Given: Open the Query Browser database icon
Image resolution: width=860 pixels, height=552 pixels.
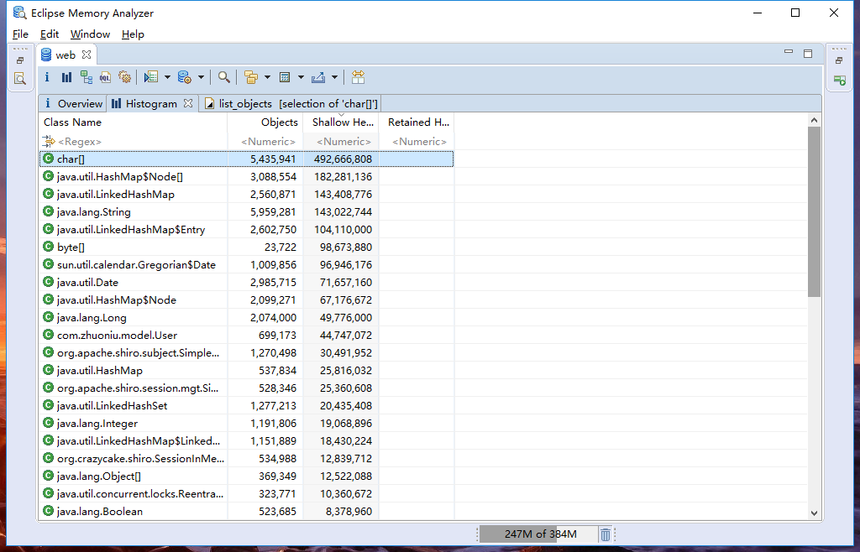Looking at the screenshot, I should point(184,77).
